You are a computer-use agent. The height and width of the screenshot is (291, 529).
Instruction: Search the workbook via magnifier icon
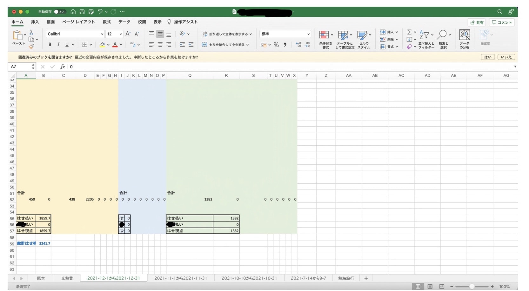pyautogui.click(x=499, y=12)
